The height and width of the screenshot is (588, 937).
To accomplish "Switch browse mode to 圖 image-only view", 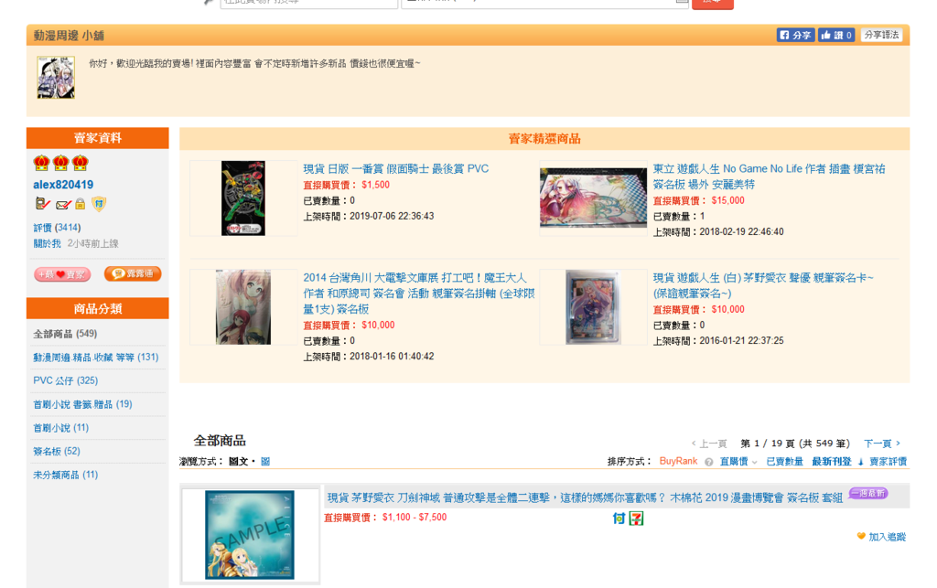I will coord(265,462).
